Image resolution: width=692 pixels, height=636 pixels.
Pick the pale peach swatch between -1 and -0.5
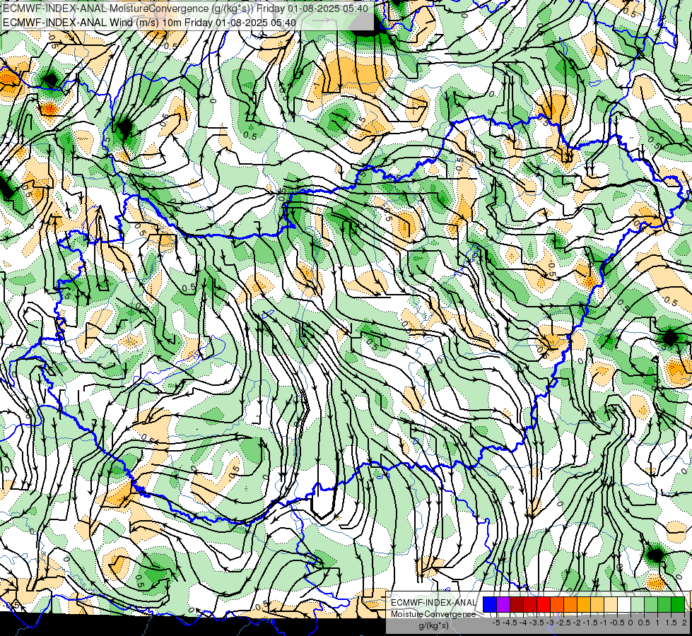click(x=611, y=604)
